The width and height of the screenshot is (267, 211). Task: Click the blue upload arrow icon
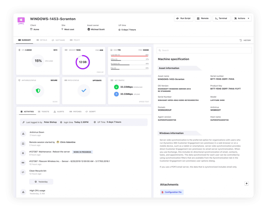click(x=116, y=94)
